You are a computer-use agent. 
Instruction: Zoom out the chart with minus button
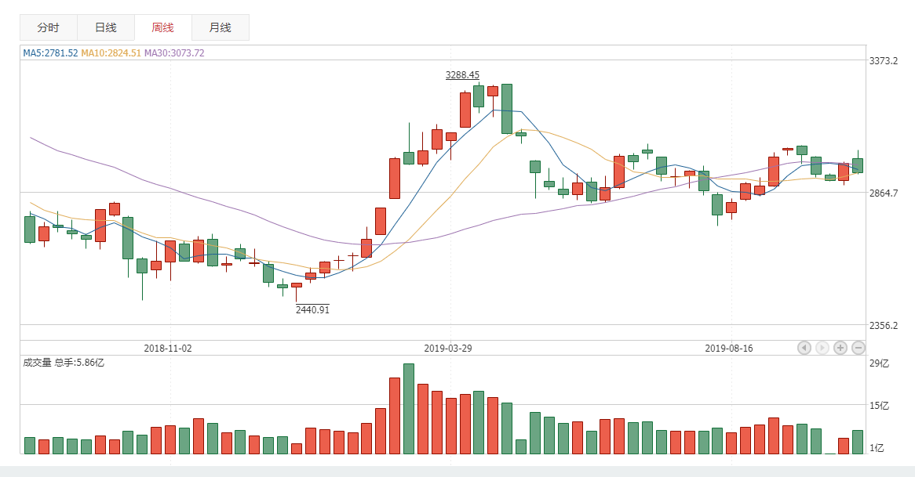coord(858,348)
